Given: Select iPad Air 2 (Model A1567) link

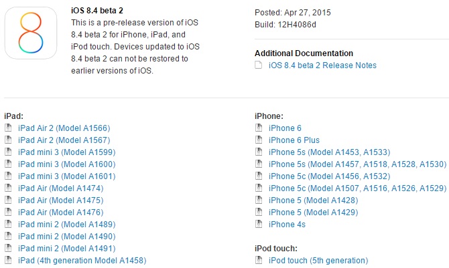Looking at the screenshot, I should pyautogui.click(x=64, y=140).
